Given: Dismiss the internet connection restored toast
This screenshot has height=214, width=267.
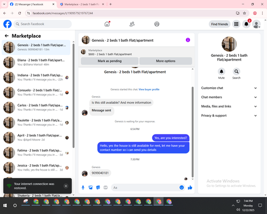Looking at the screenshot, I should pos(66,186).
